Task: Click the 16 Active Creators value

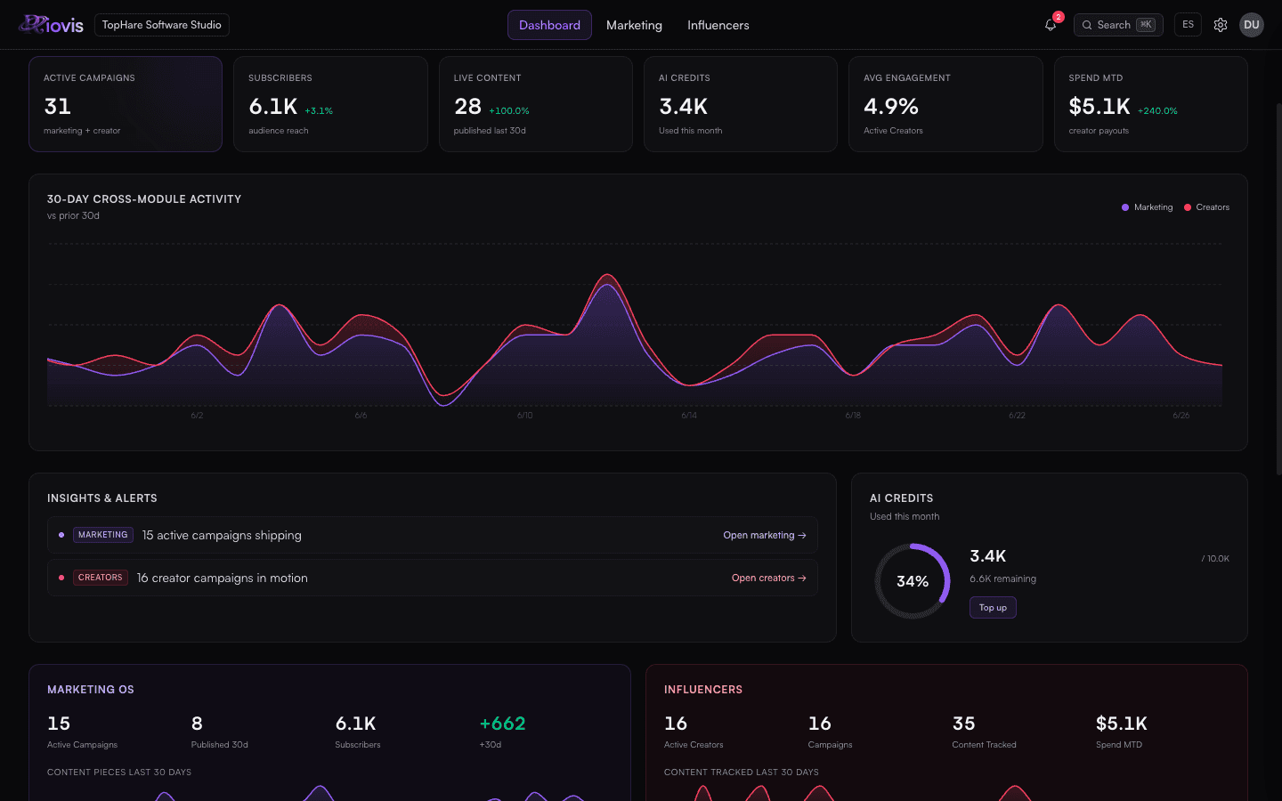Action: [x=676, y=724]
